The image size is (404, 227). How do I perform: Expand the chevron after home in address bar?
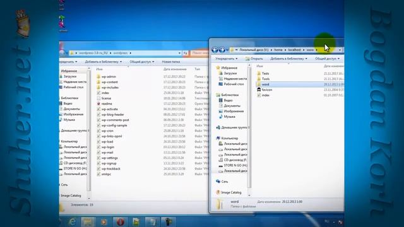tap(285, 50)
